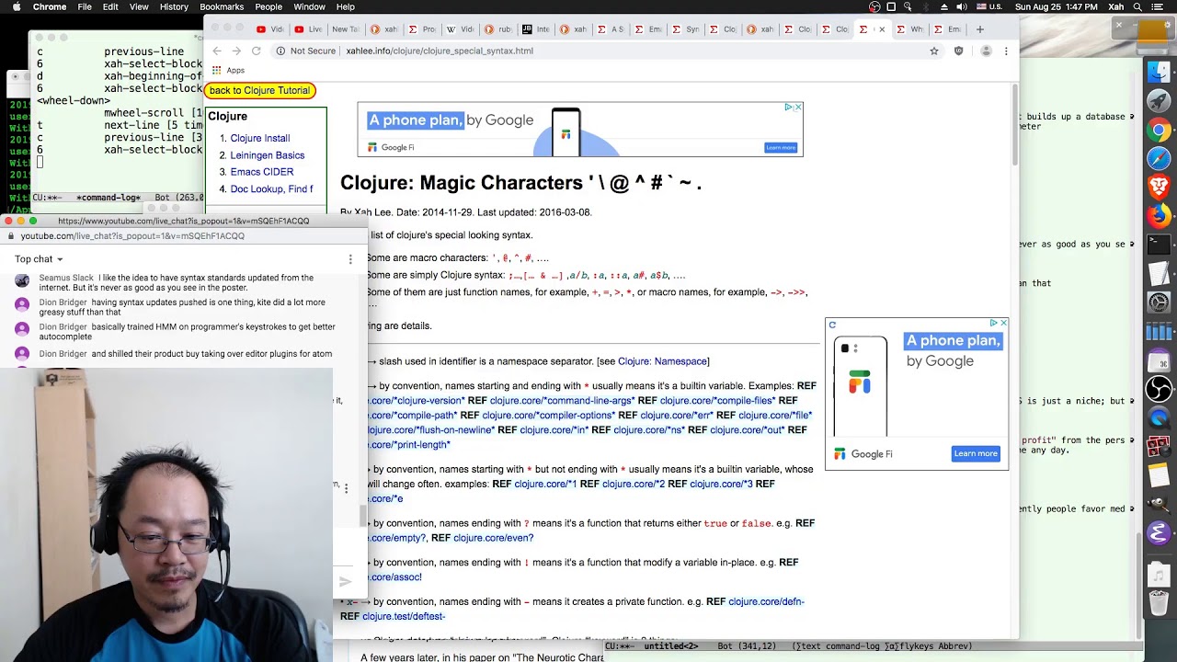Open a new Chrome tab

coord(979,29)
